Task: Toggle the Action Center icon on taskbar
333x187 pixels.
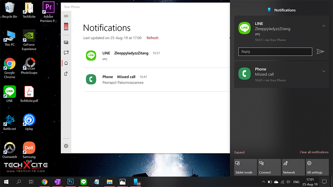Action: 324,182
